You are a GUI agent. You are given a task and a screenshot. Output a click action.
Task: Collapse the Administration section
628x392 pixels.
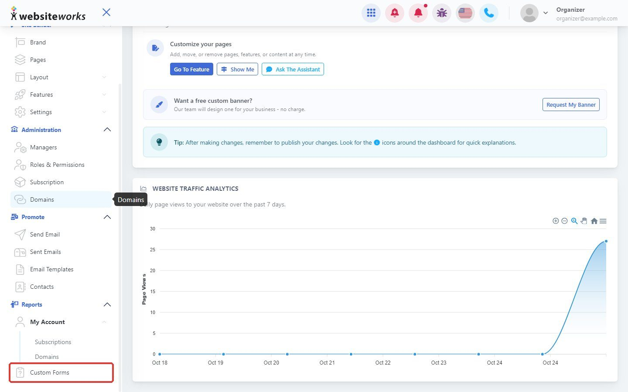pyautogui.click(x=107, y=130)
